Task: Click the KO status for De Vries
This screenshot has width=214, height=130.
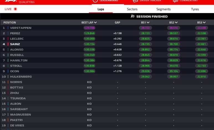Action: [89, 125]
